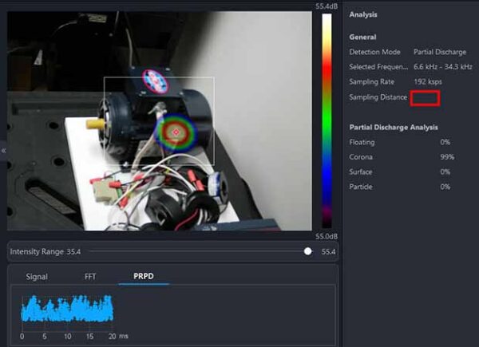This screenshot has width=479, height=347.
Task: Click the Floating discharge result row
Action: click(400, 142)
